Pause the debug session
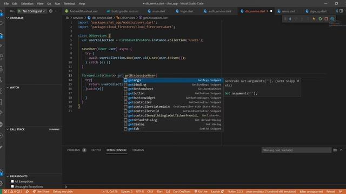This screenshot has height=194, width=346. click(x=290, y=19)
